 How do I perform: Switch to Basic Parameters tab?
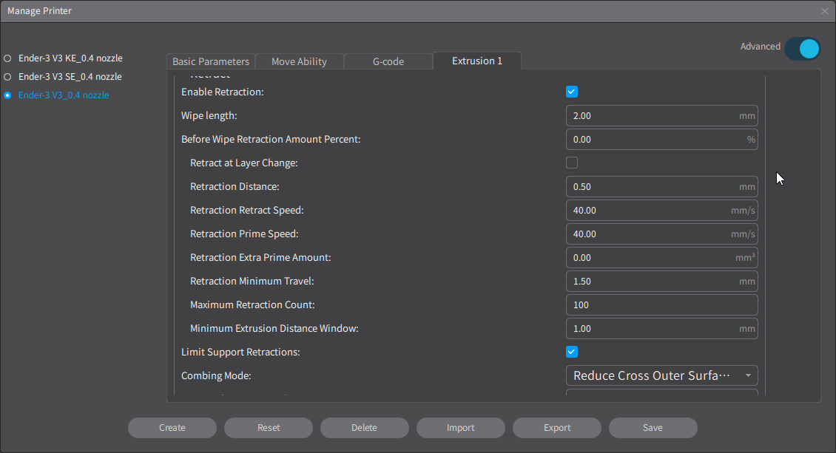click(211, 61)
